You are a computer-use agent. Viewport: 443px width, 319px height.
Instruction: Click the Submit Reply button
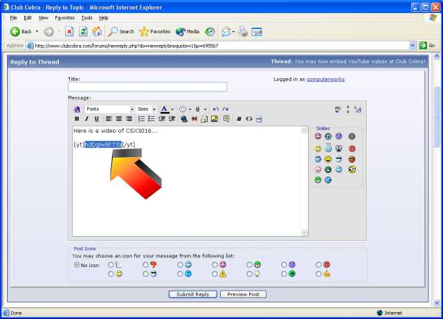pos(192,295)
